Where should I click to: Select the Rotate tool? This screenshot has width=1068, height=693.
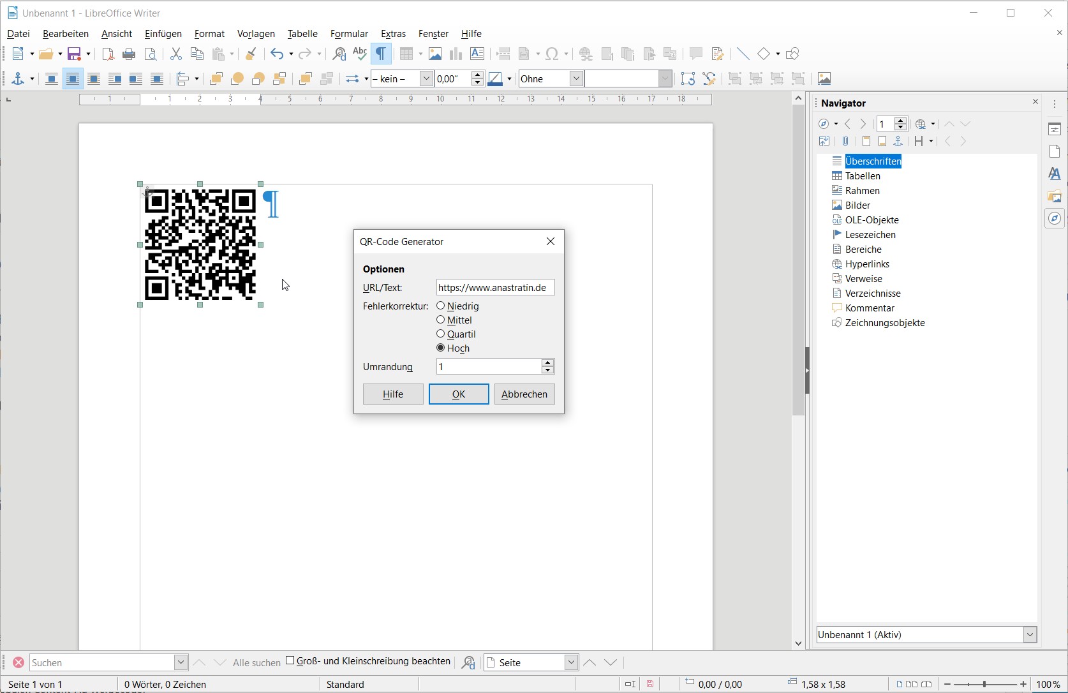pos(688,78)
